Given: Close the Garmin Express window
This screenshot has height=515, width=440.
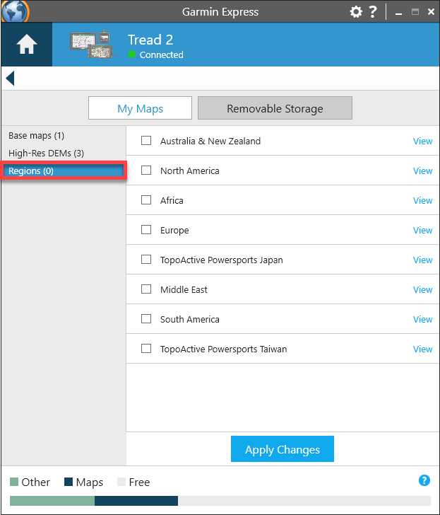Looking at the screenshot, I should 431,12.
